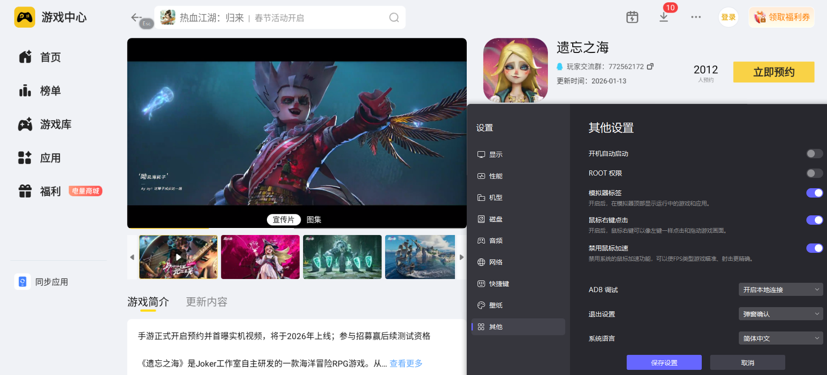
Task: Open the 退出设置 dropdown
Action: pos(781,314)
